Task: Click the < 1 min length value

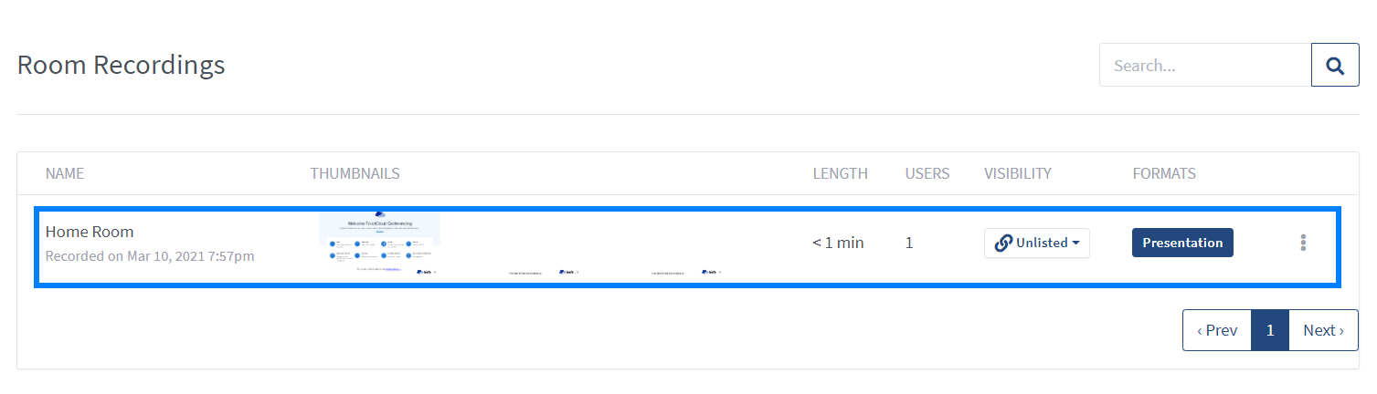Action: click(838, 243)
